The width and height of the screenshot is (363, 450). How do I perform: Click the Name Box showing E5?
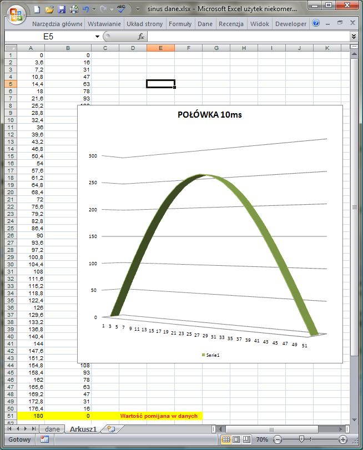[48, 37]
